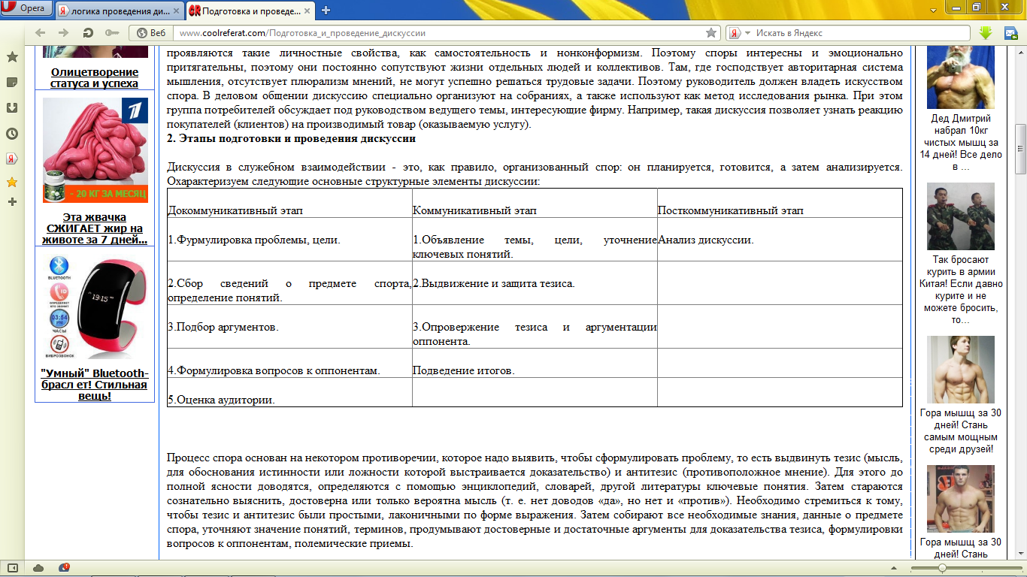Screen dimensions: 1027x577
Task: Add a panel with the sidebar plus icon
Action: [x=12, y=202]
